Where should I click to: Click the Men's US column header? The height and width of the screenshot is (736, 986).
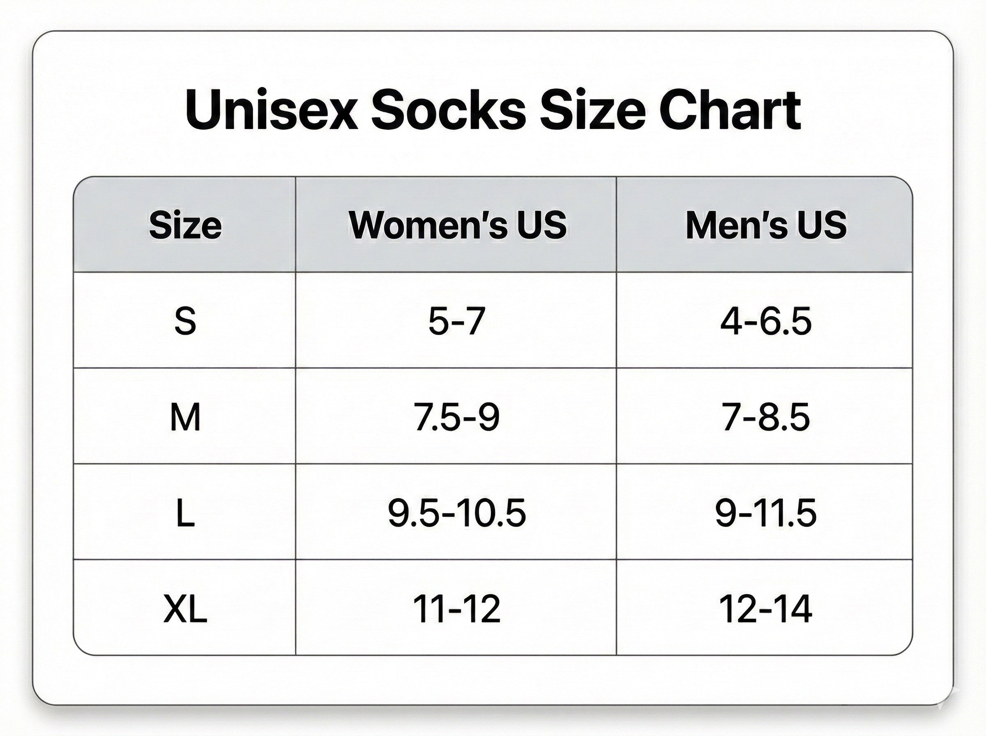coord(765,225)
